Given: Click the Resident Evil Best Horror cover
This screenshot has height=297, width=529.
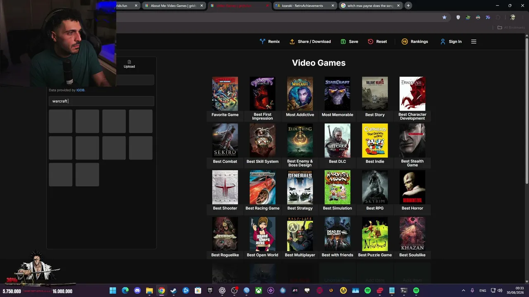Looking at the screenshot, I should (412, 187).
